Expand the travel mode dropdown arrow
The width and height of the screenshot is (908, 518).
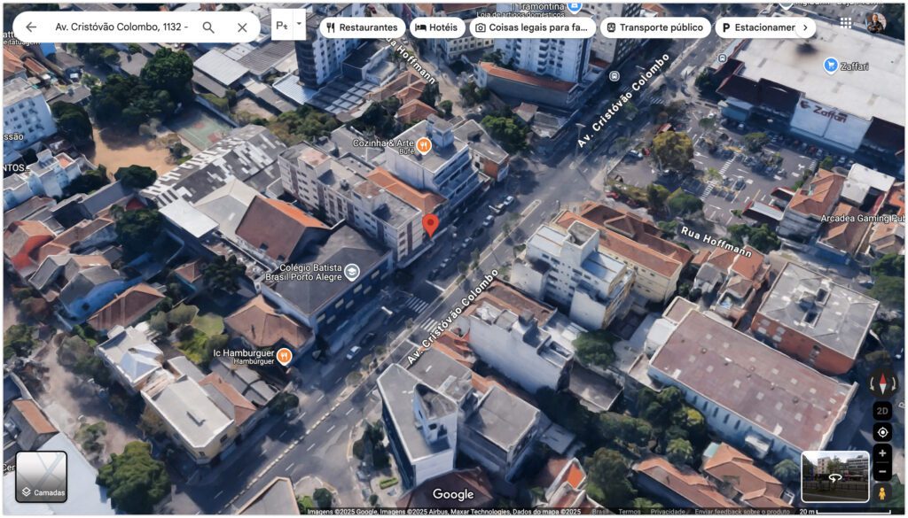[299, 24]
